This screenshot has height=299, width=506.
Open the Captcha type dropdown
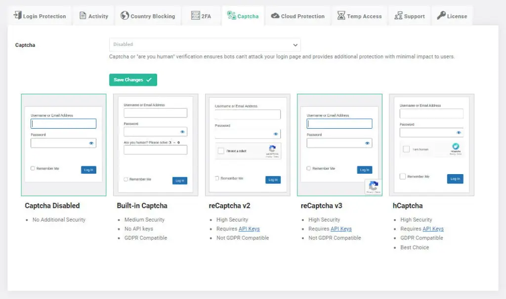coord(205,44)
